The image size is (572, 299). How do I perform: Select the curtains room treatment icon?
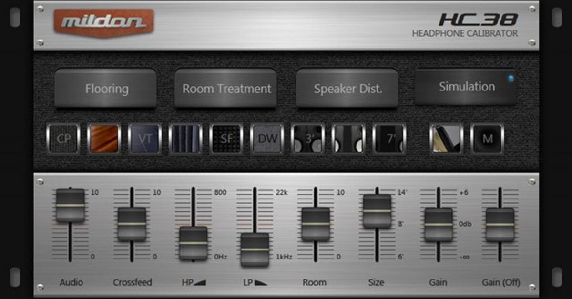[x=185, y=139]
